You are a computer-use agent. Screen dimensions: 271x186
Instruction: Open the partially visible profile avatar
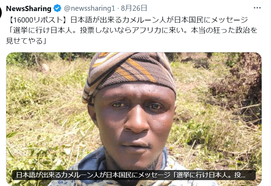1,13
